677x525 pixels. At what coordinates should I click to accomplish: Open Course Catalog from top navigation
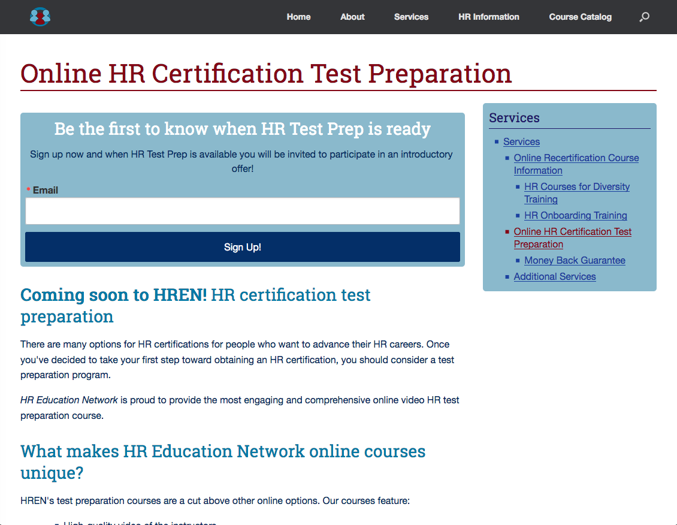[x=580, y=17]
